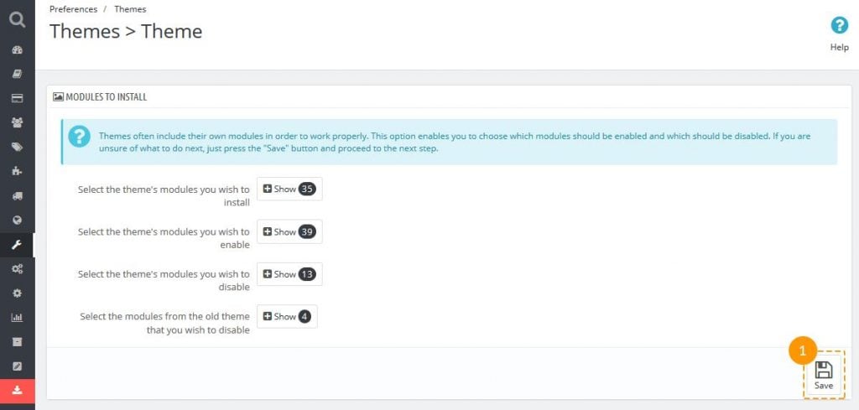Expand Show 39 modules to enable

(289, 231)
